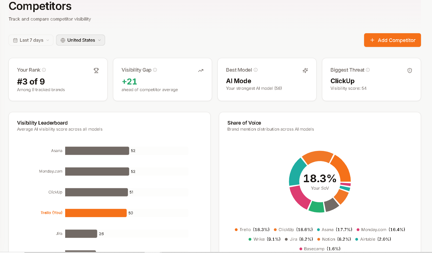The image size is (432, 253).
Task: Click the "Monday.com" label in the leaderboard
Action: click(51, 172)
